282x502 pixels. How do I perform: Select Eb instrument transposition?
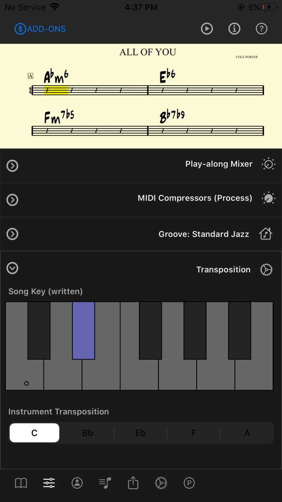click(x=140, y=433)
